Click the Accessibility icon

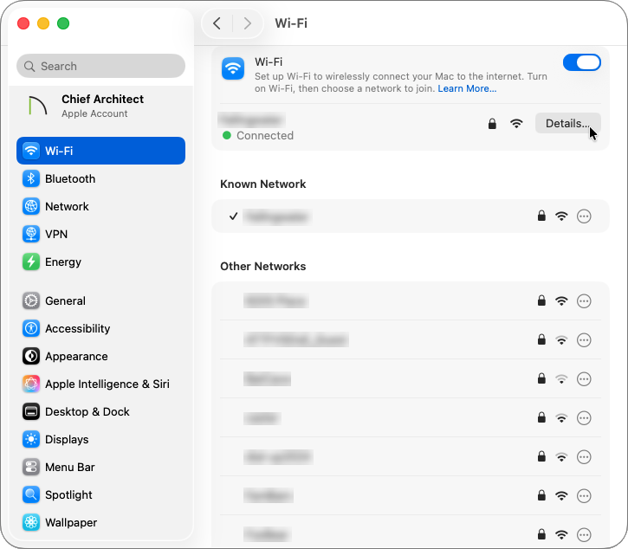coord(31,328)
